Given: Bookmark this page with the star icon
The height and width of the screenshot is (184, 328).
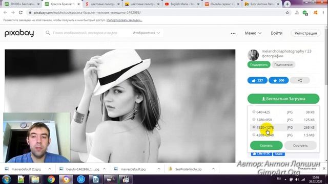Looking at the screenshot, I should pyautogui.click(x=288, y=12).
